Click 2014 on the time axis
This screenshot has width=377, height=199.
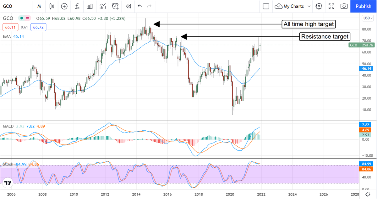[136, 194]
